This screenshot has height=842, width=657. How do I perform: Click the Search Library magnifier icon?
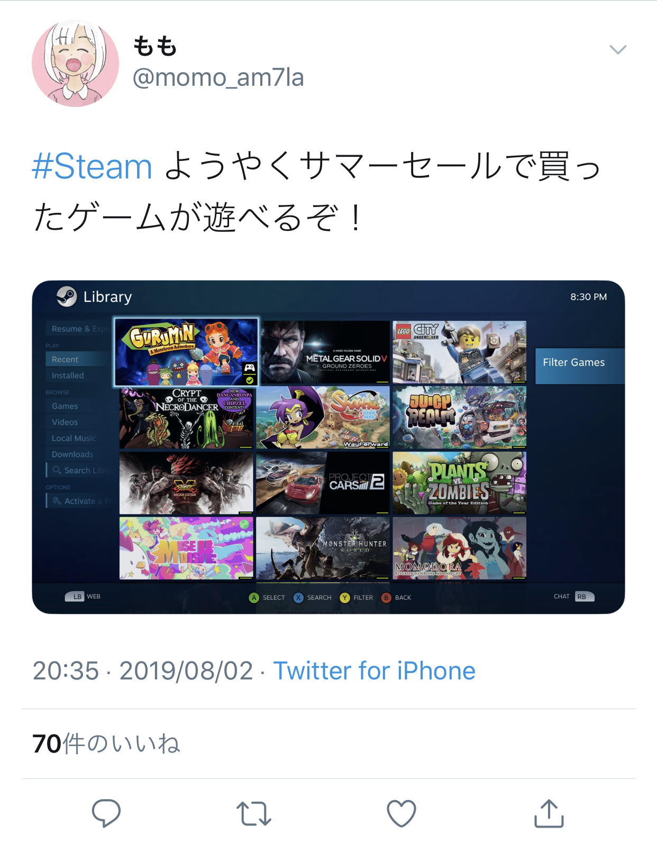(57, 470)
